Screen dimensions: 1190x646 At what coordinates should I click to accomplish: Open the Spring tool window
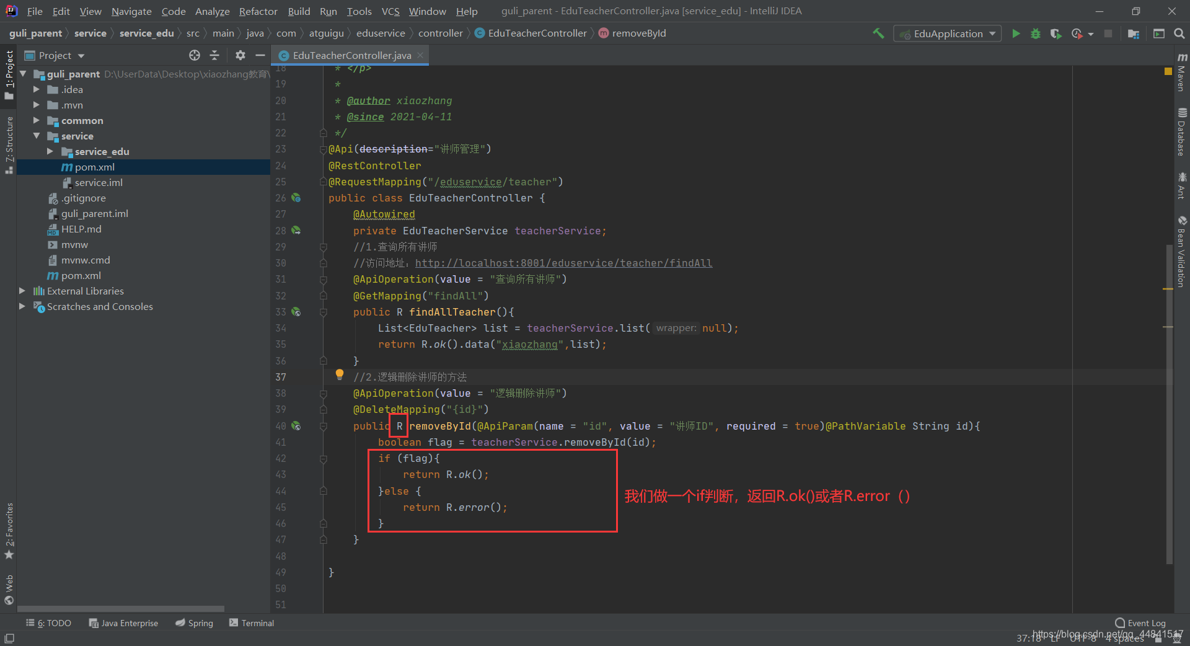(194, 623)
